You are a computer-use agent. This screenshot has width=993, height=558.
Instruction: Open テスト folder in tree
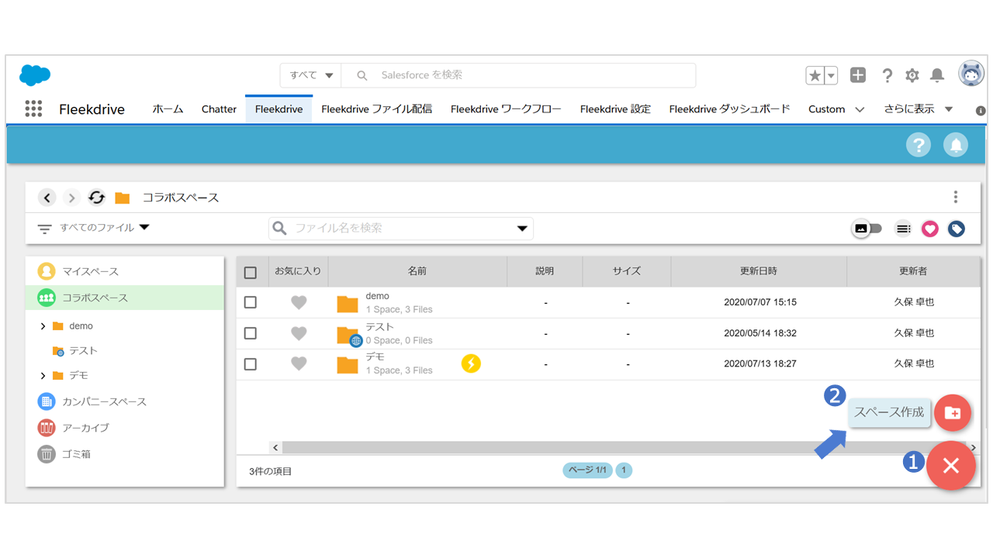(x=83, y=351)
